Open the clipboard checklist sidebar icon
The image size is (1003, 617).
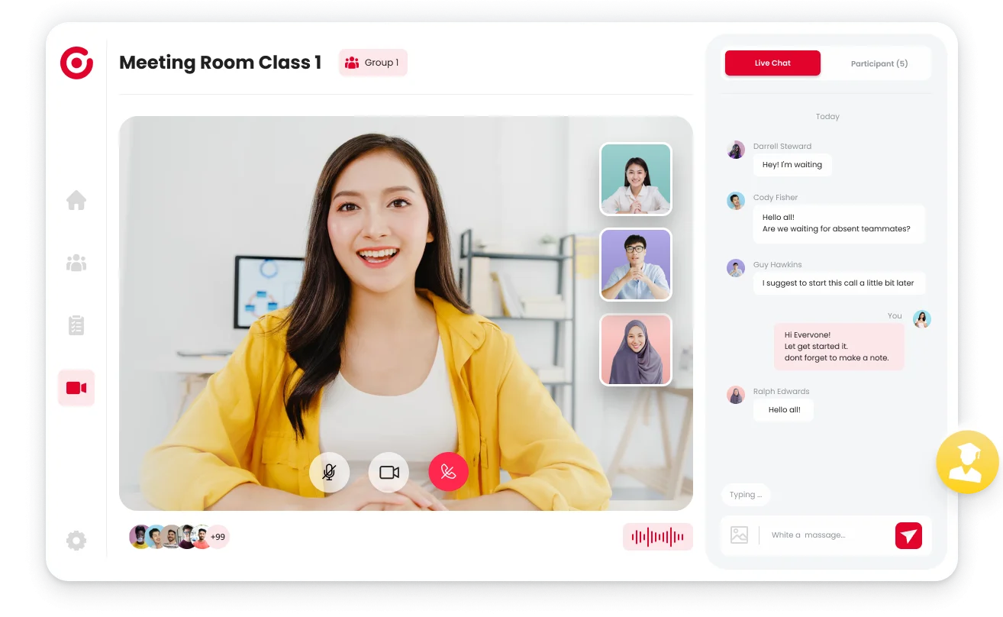[x=76, y=325]
